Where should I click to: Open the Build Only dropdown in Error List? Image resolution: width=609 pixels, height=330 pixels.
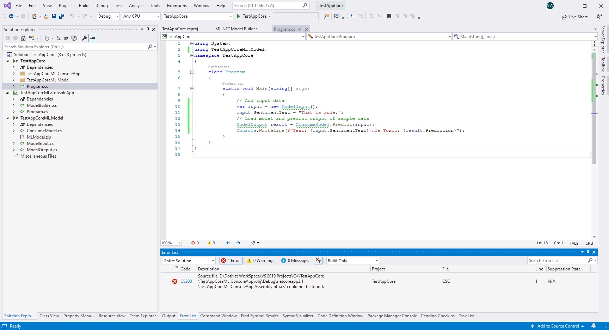pyautogui.click(x=352, y=261)
